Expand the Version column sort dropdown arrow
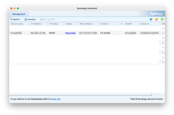 coord(122,24)
